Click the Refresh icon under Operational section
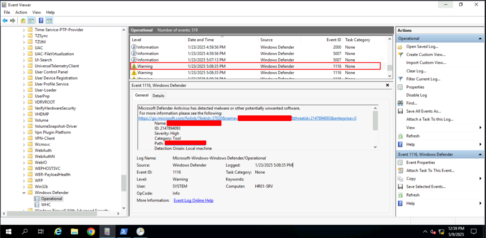 [x=400, y=136]
